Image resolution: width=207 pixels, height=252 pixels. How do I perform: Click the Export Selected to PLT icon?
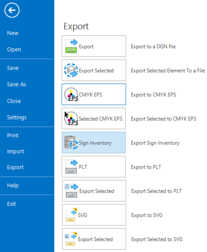pos(72,191)
